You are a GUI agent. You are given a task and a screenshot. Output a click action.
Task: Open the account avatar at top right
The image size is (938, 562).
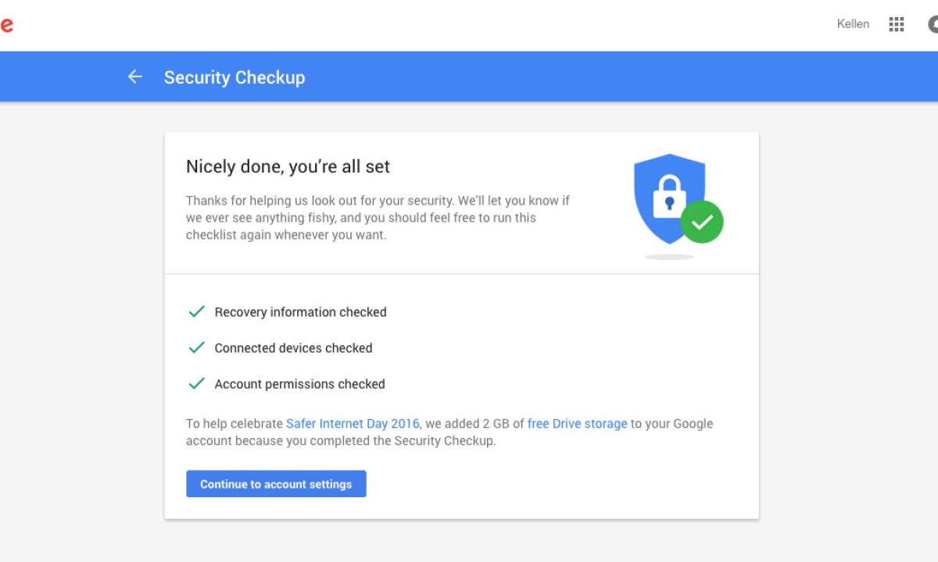933,24
